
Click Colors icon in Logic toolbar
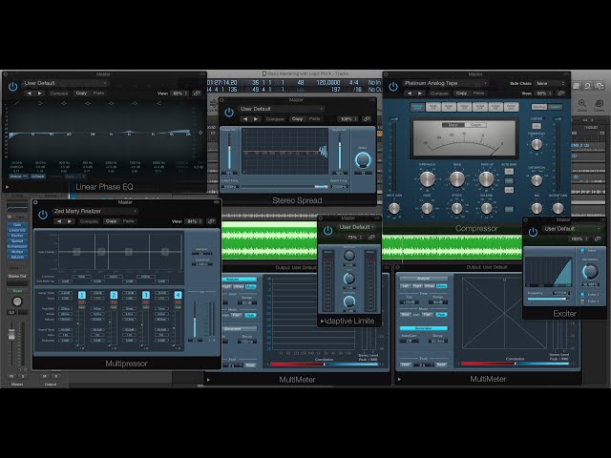600,103
